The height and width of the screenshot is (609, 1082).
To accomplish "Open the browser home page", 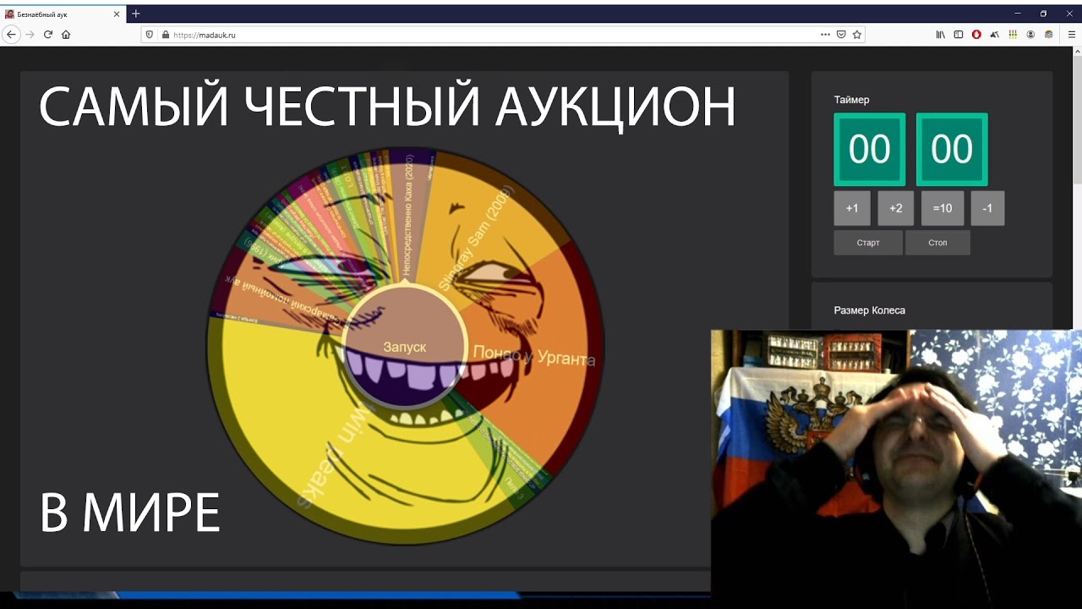I will [66, 35].
